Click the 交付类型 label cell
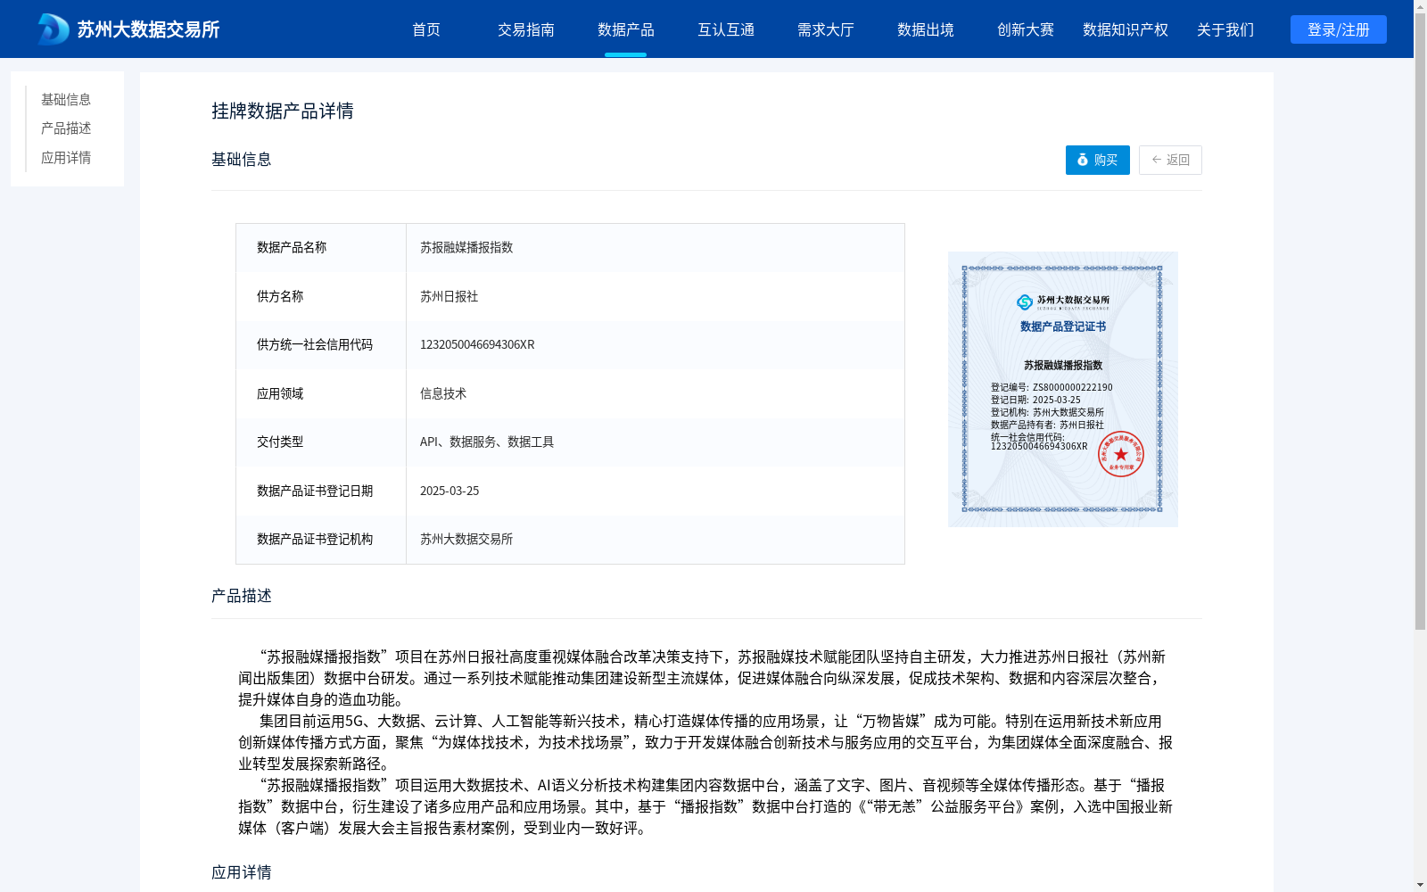Image resolution: width=1427 pixels, height=892 pixels. (x=321, y=442)
